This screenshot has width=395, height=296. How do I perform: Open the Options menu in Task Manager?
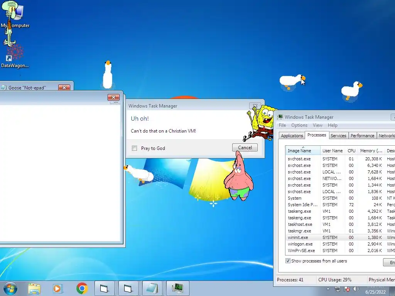click(299, 125)
